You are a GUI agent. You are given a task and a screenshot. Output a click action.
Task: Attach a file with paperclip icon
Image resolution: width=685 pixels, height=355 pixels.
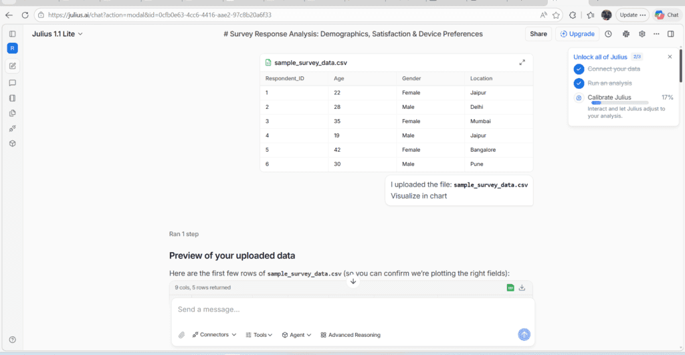coord(182,335)
